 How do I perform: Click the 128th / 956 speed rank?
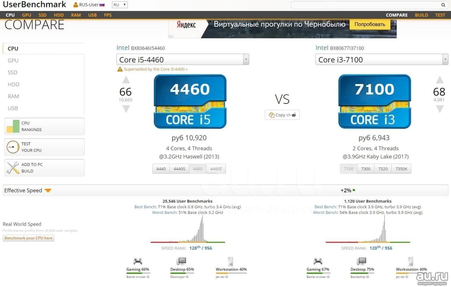(201, 248)
